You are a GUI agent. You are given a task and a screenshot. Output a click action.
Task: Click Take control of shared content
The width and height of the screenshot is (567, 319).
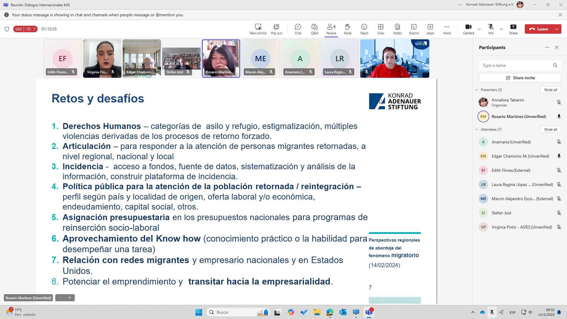(x=258, y=29)
